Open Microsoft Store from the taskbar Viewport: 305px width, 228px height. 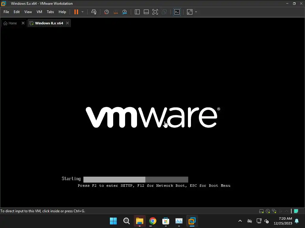[x=166, y=221]
